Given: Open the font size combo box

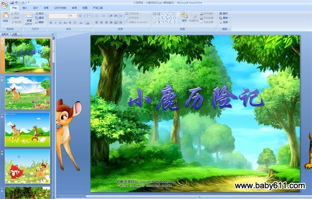Looking at the screenshot, I should tap(73, 16).
